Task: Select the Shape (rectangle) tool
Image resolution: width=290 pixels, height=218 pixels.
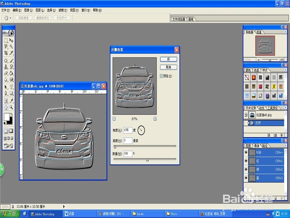Action: pos(11,93)
